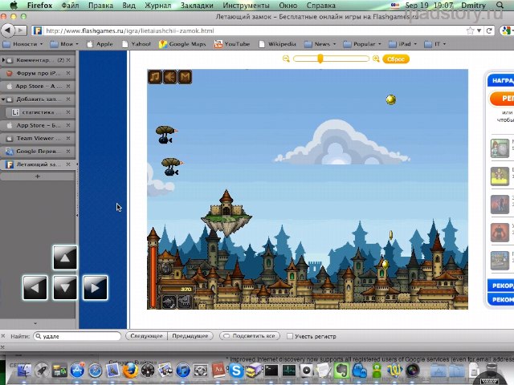Open App Store from the Dock
This screenshot has width=514, height=385.
[x=77, y=371]
